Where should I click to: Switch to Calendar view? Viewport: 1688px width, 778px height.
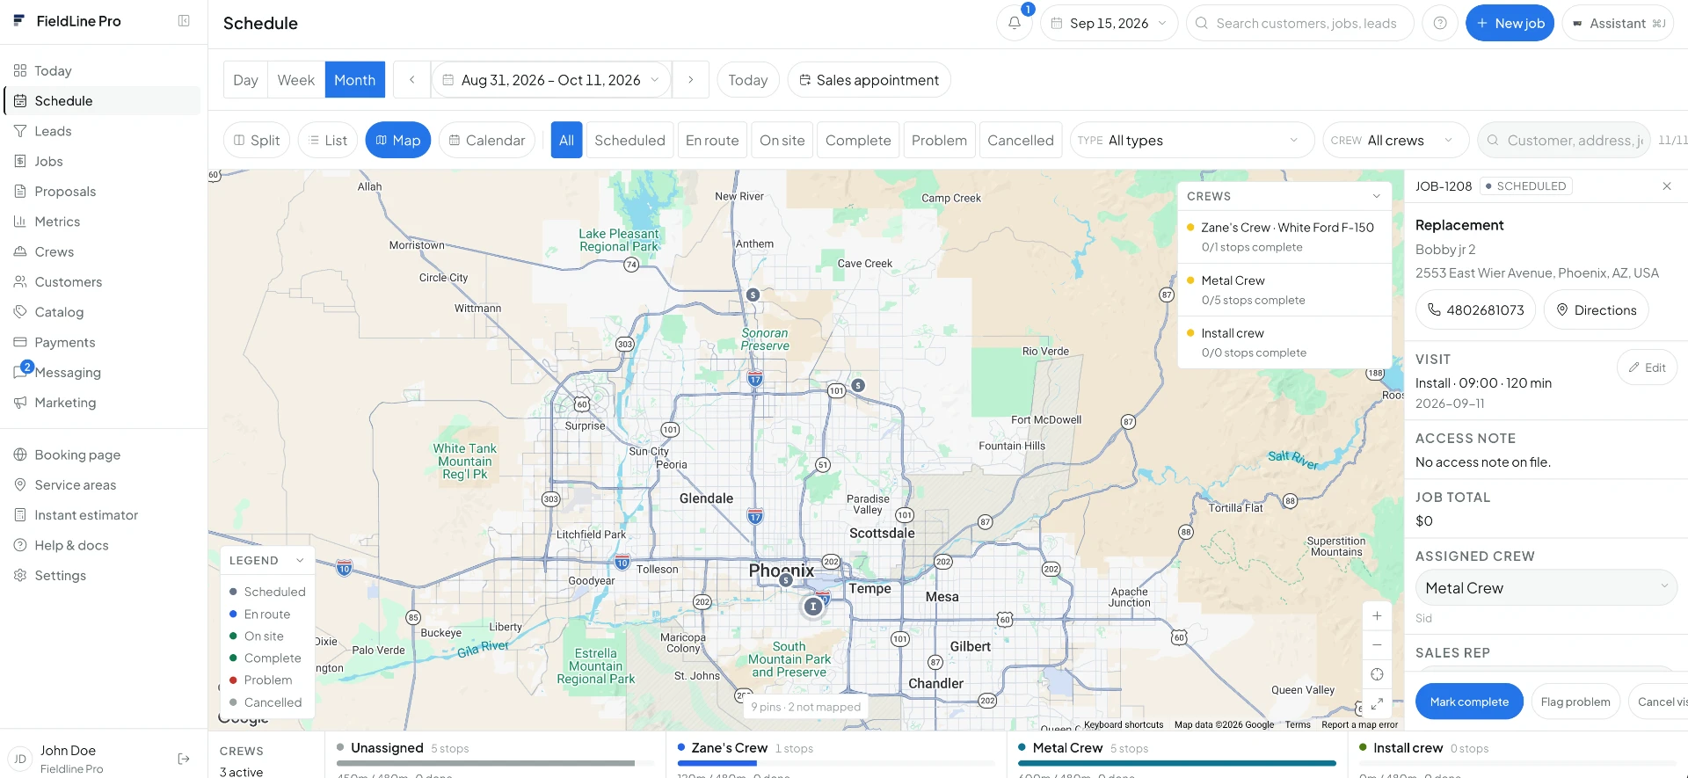click(487, 141)
